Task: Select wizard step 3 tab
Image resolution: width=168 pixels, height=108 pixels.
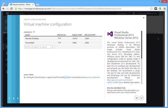Action: click(x=18, y=99)
